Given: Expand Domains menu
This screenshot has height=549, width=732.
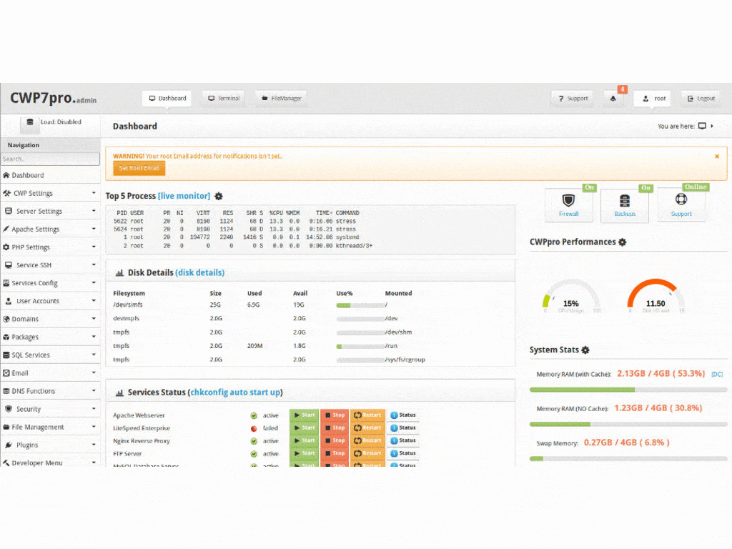Looking at the screenshot, I should (51, 319).
